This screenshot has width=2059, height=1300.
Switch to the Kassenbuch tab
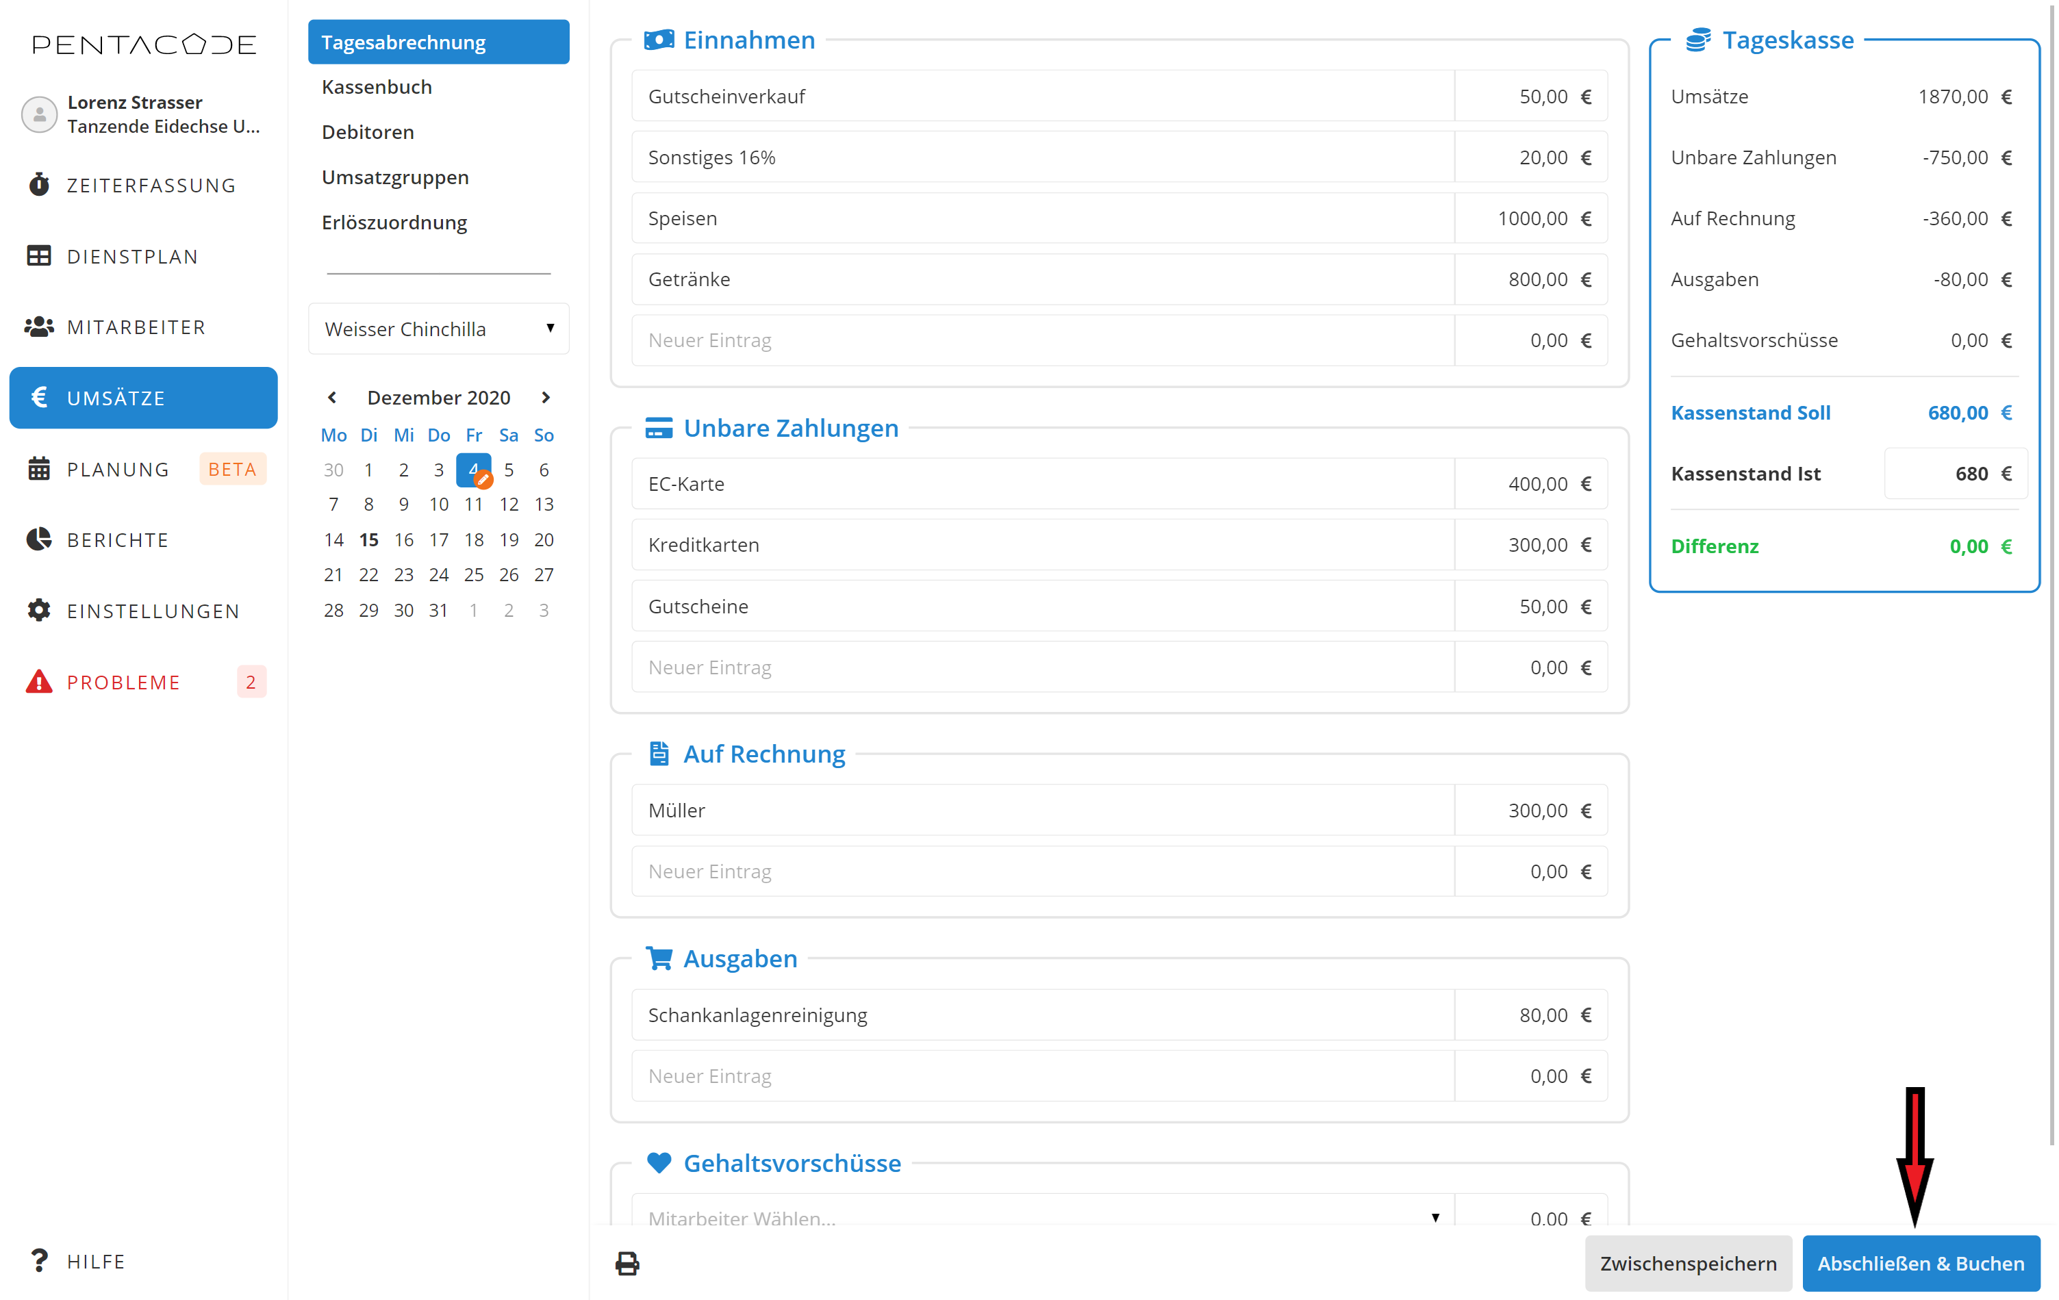click(x=377, y=87)
